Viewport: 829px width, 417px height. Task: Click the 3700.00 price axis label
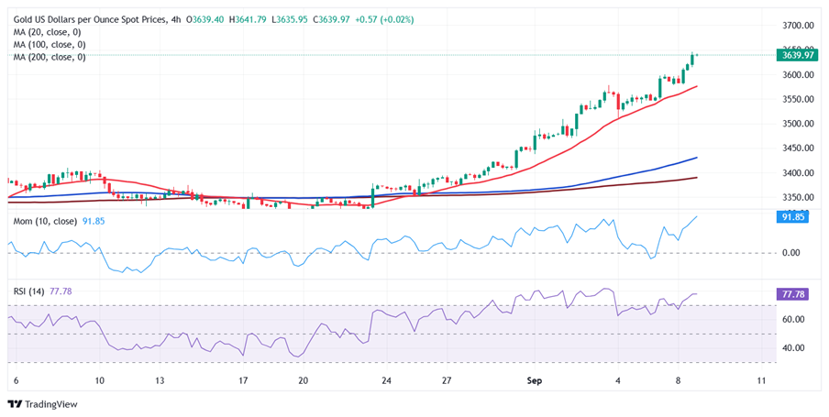pos(798,26)
